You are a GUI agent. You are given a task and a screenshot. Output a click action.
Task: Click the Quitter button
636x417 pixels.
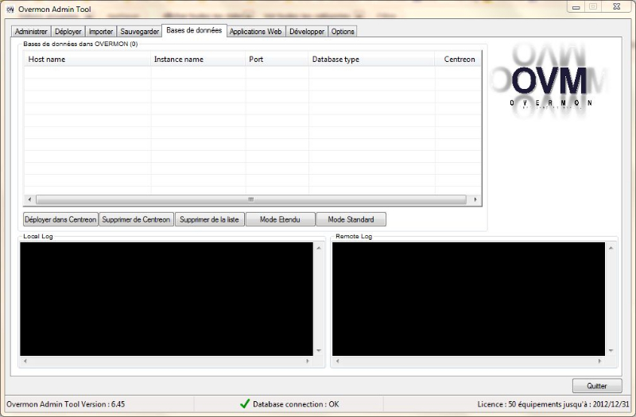597,386
